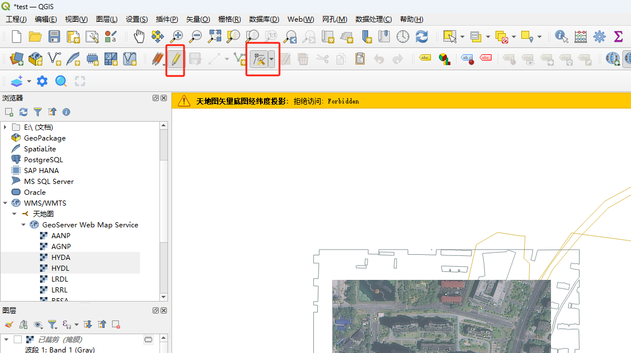Click the Save Project floppy disk icon
Screen dimensions: 631x353
point(54,37)
